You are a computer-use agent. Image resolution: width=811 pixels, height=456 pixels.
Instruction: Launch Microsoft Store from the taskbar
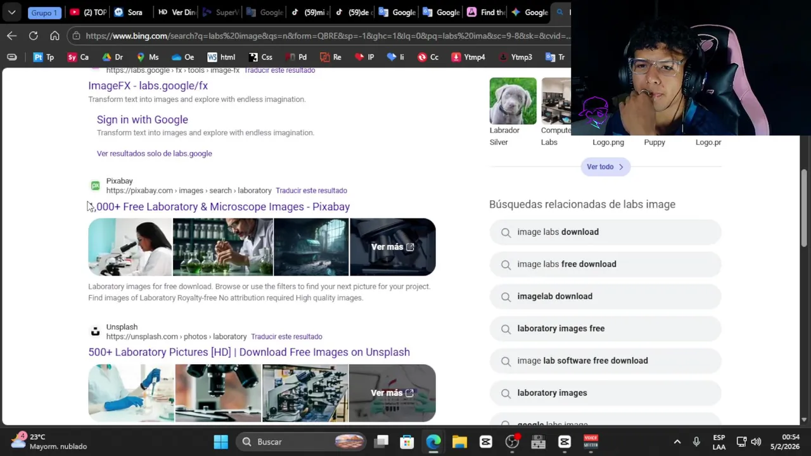click(407, 441)
